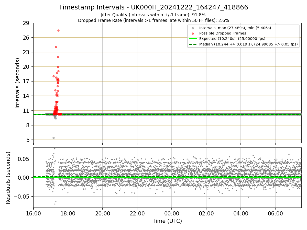Click the plot title 'Timestamp Intervals - UK000H_20241222_164247_418866'
The image size is (307, 230).
click(153, 7)
